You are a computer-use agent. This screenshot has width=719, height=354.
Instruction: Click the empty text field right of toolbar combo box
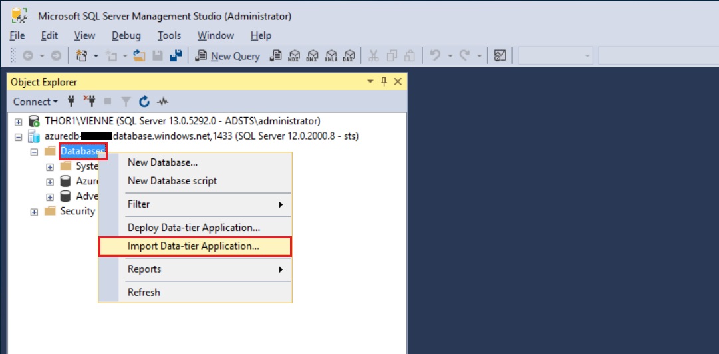658,56
